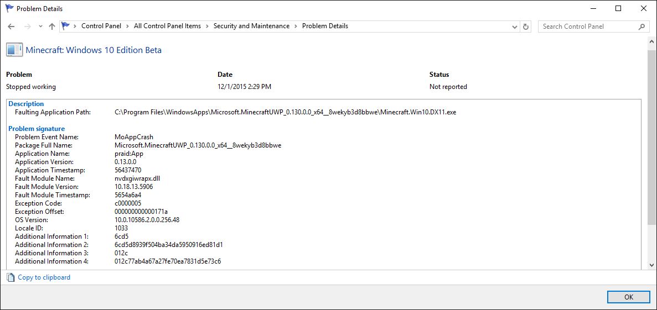Click fault module timestamp 5654a6a4
The width and height of the screenshot is (657, 310).
click(x=128, y=195)
